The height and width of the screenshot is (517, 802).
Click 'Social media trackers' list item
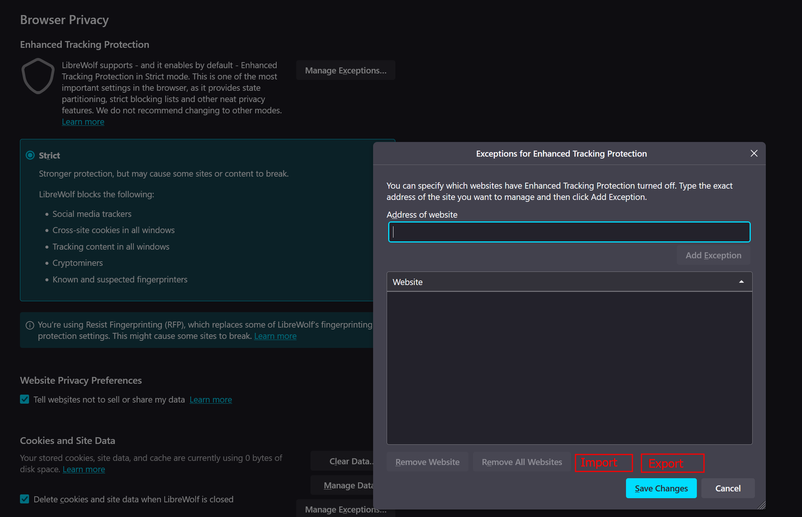click(92, 214)
